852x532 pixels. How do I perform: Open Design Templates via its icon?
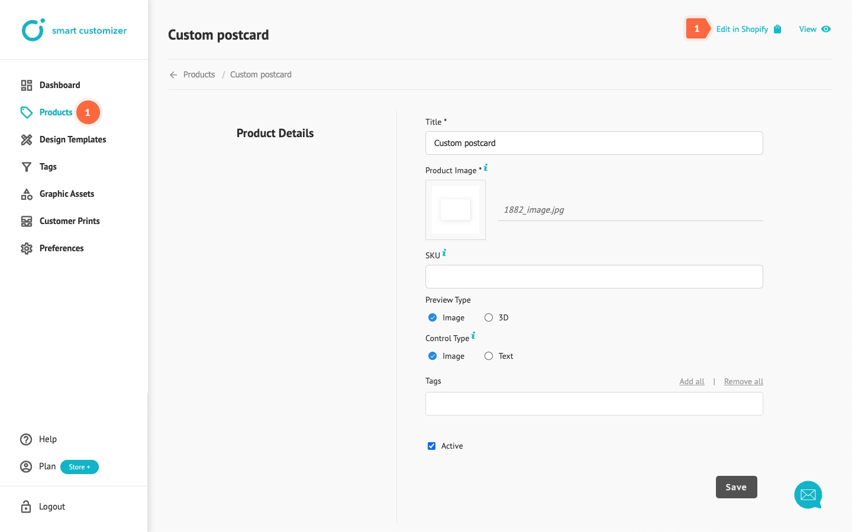click(27, 140)
